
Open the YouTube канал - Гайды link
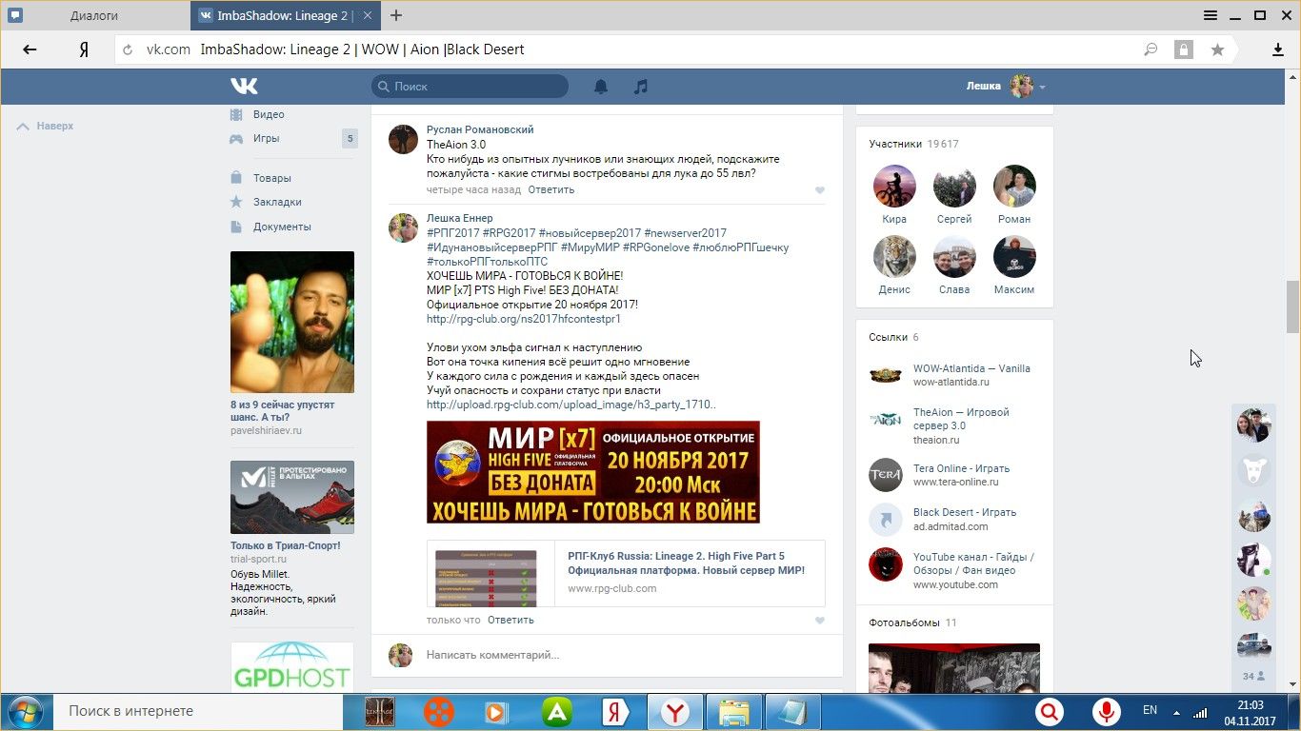click(973, 563)
